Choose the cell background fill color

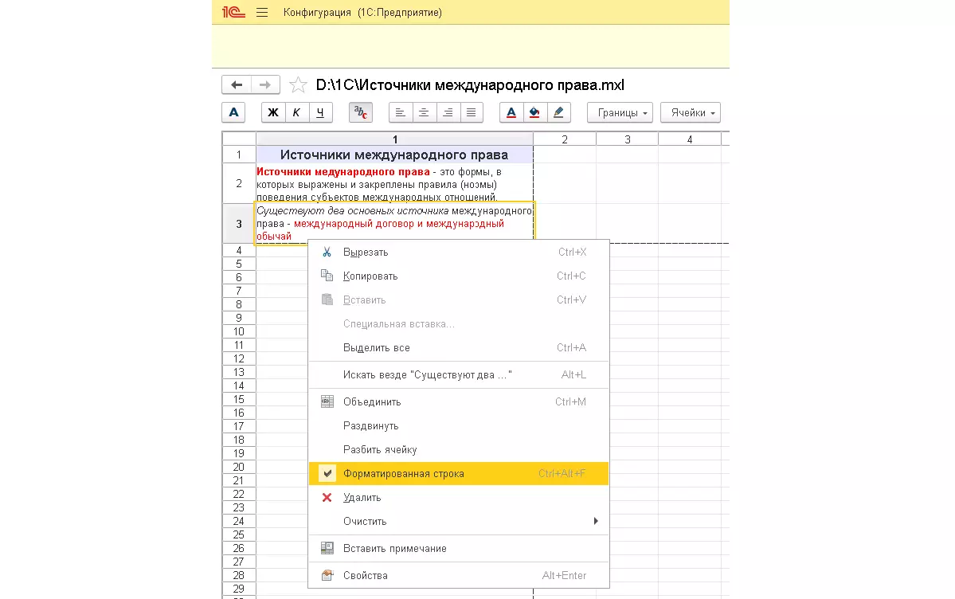pyautogui.click(x=534, y=112)
